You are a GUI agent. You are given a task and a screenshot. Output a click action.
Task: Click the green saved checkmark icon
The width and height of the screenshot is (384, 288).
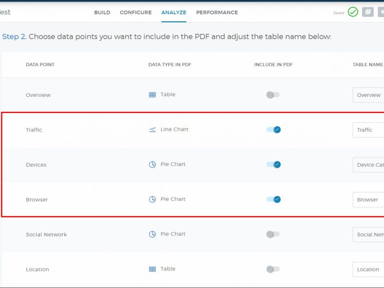coord(353,12)
